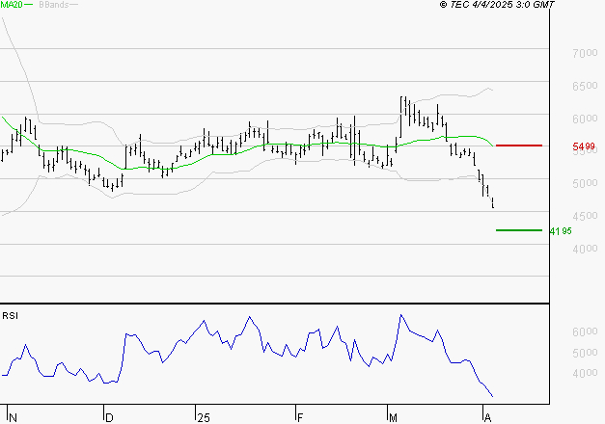Click the A month marker on time axis

click(485, 417)
